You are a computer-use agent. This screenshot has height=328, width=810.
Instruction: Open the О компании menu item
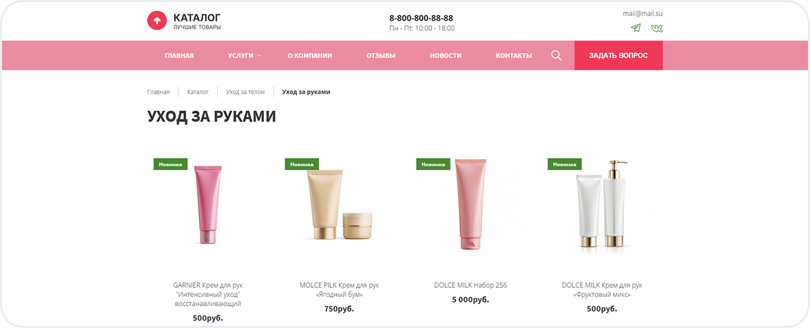click(x=310, y=55)
